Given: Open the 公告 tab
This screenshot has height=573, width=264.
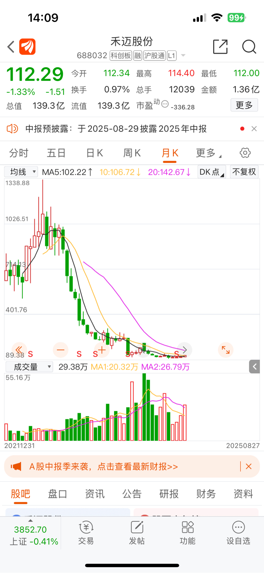Looking at the screenshot, I should [x=132, y=494].
